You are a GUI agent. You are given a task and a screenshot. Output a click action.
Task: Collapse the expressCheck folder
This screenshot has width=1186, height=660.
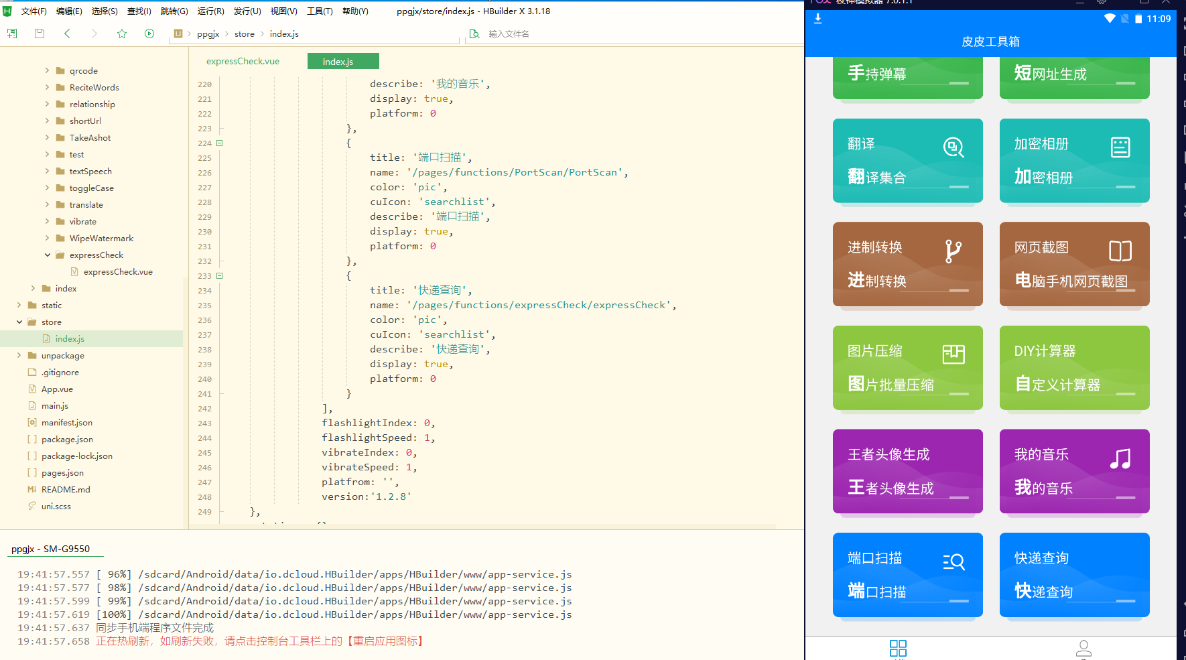(x=47, y=255)
